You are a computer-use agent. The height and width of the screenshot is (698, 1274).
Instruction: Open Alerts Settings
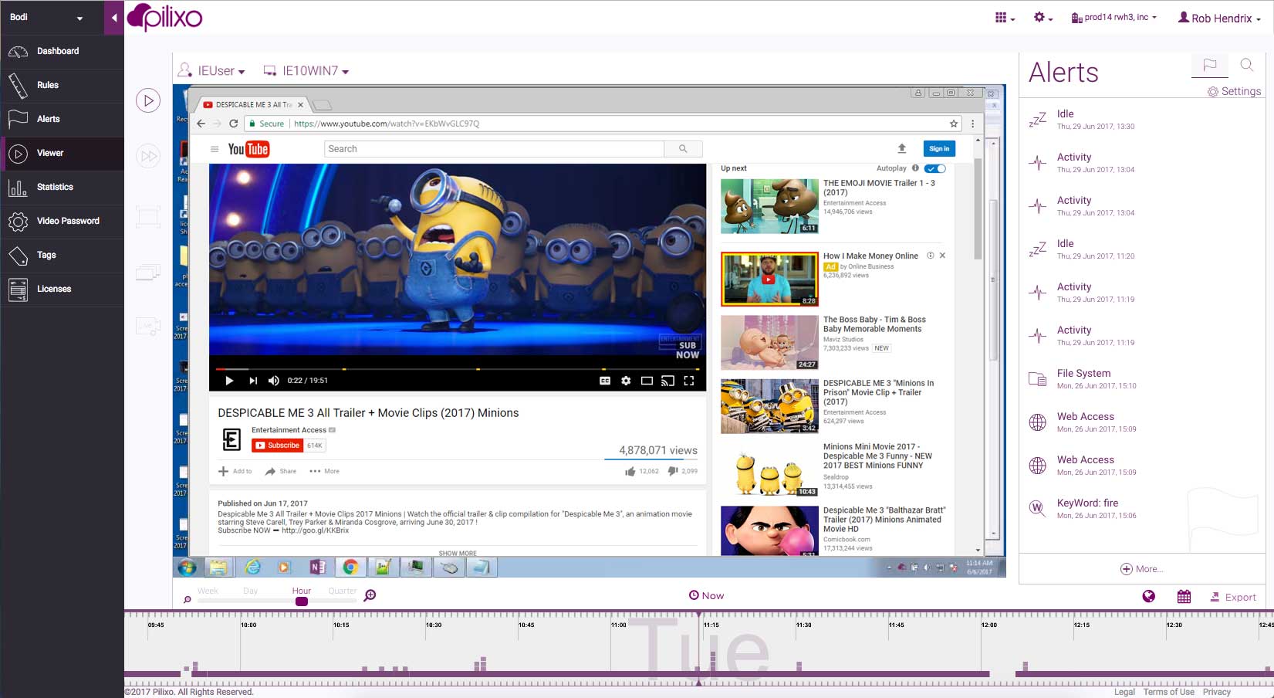click(x=1235, y=91)
